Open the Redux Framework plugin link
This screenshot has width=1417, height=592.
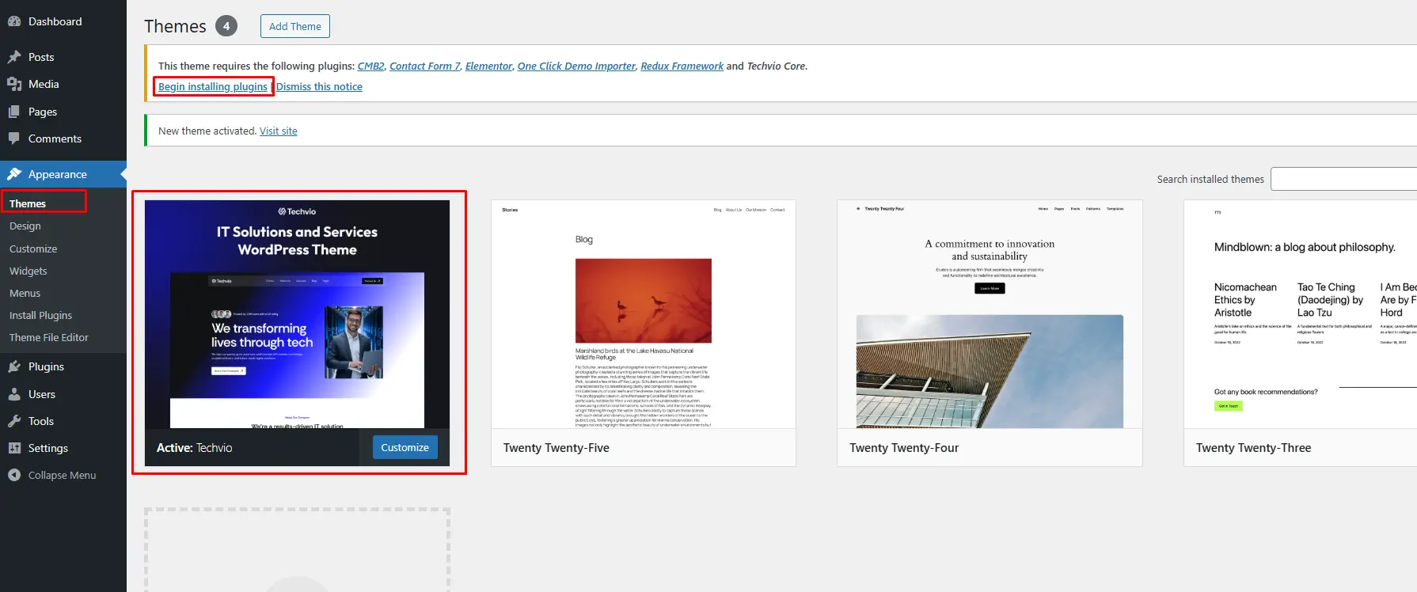coord(682,66)
